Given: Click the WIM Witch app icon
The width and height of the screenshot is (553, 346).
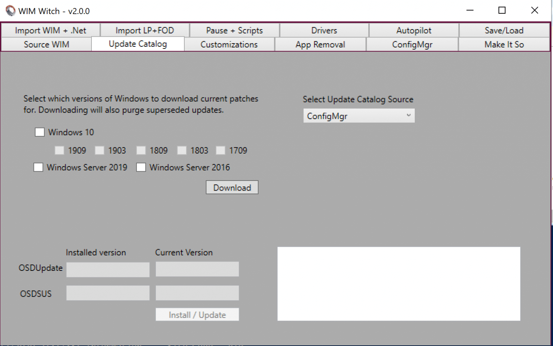Looking at the screenshot, I should coord(10,11).
